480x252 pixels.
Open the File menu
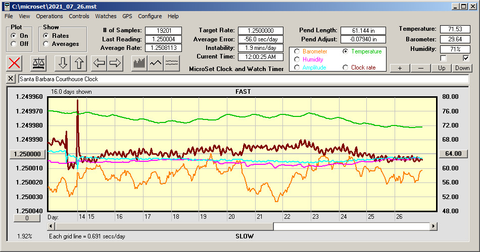[x=9, y=16]
